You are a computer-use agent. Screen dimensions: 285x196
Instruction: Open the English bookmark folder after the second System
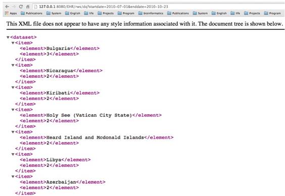[219, 13]
